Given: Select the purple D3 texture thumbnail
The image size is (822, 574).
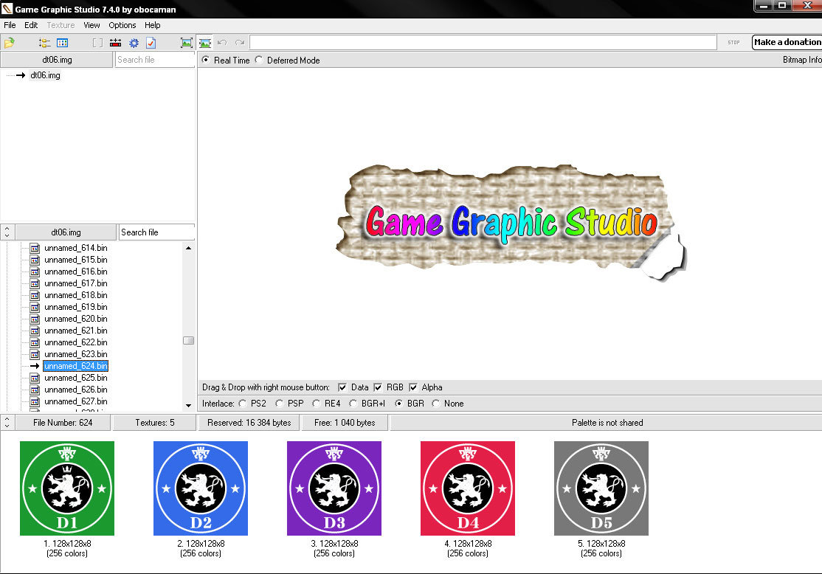Looking at the screenshot, I should point(334,488).
